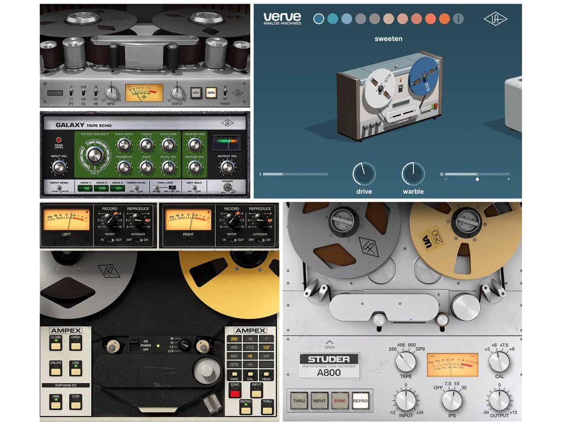This screenshot has height=422, width=562.
Task: Click the Oxide VU meter
Action: [144, 92]
